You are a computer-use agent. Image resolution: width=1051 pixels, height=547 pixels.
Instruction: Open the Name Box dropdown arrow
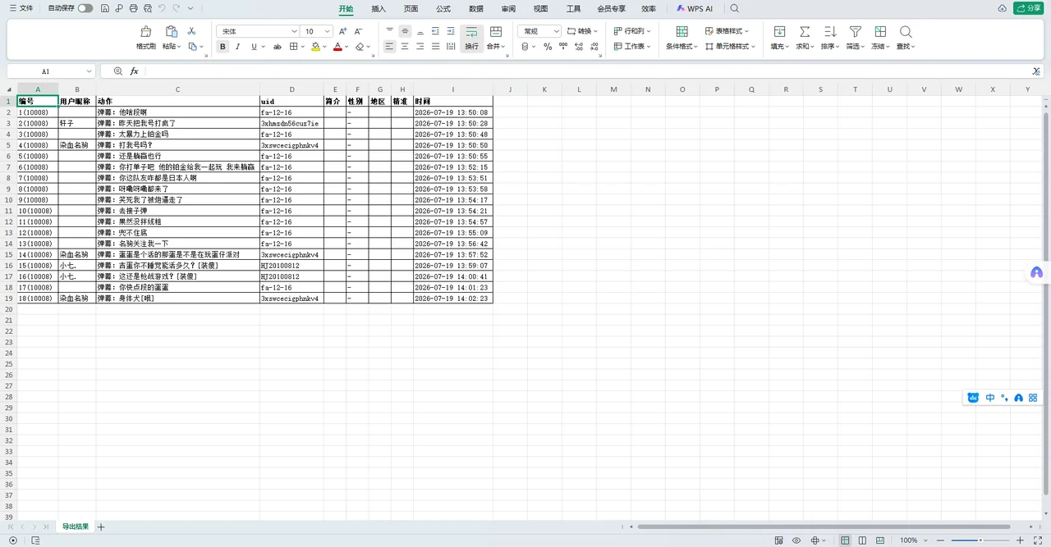[x=89, y=71]
